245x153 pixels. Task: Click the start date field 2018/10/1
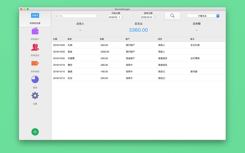115,17
